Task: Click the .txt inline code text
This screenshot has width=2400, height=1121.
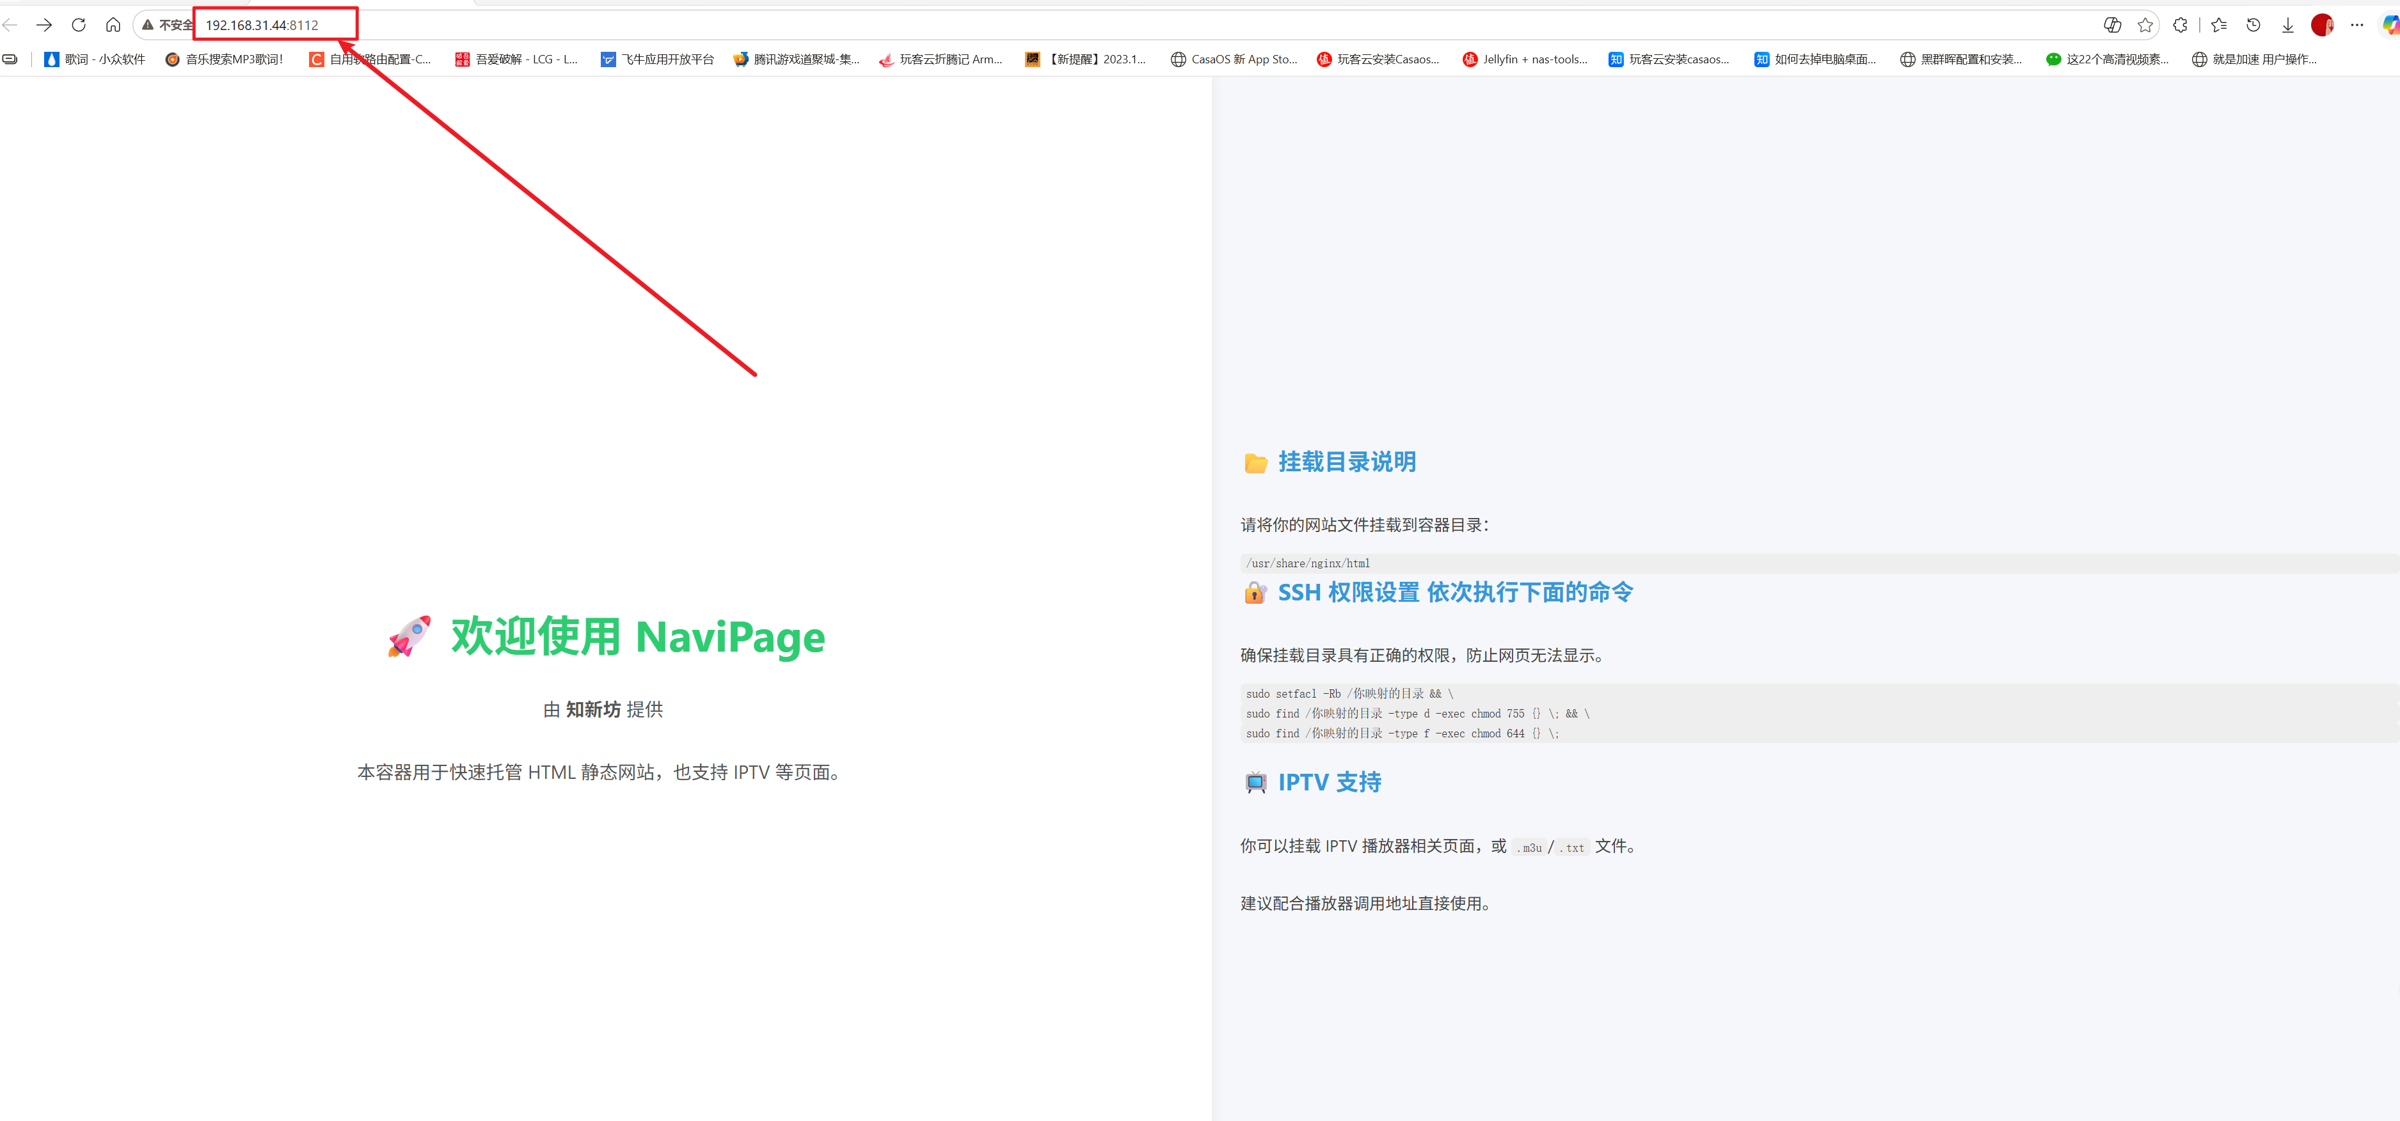Action: [x=1573, y=847]
